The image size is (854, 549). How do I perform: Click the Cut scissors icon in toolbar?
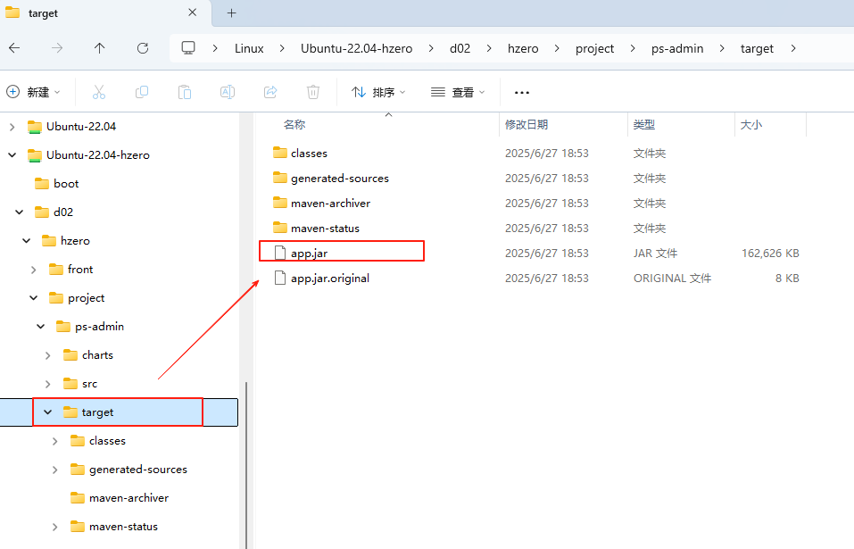click(x=99, y=92)
